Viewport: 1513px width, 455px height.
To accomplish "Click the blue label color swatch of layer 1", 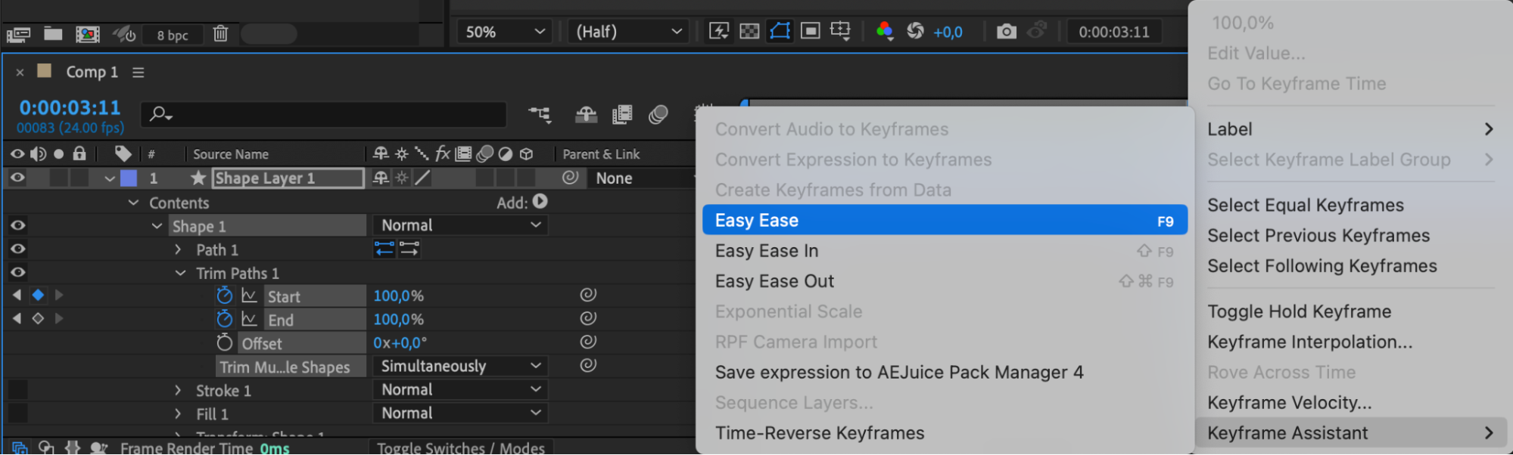I will point(129,178).
